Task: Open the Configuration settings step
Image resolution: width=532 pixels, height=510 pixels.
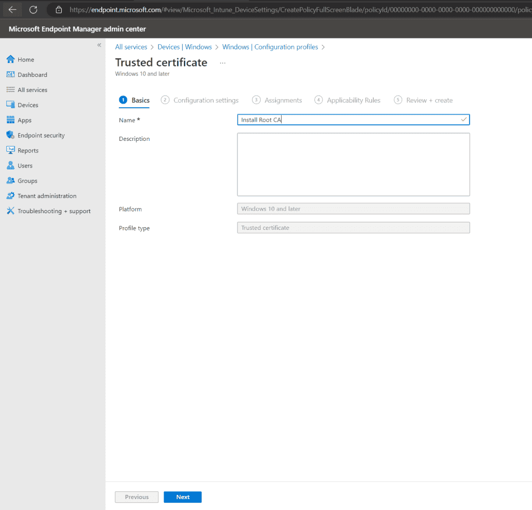Action: [x=205, y=100]
